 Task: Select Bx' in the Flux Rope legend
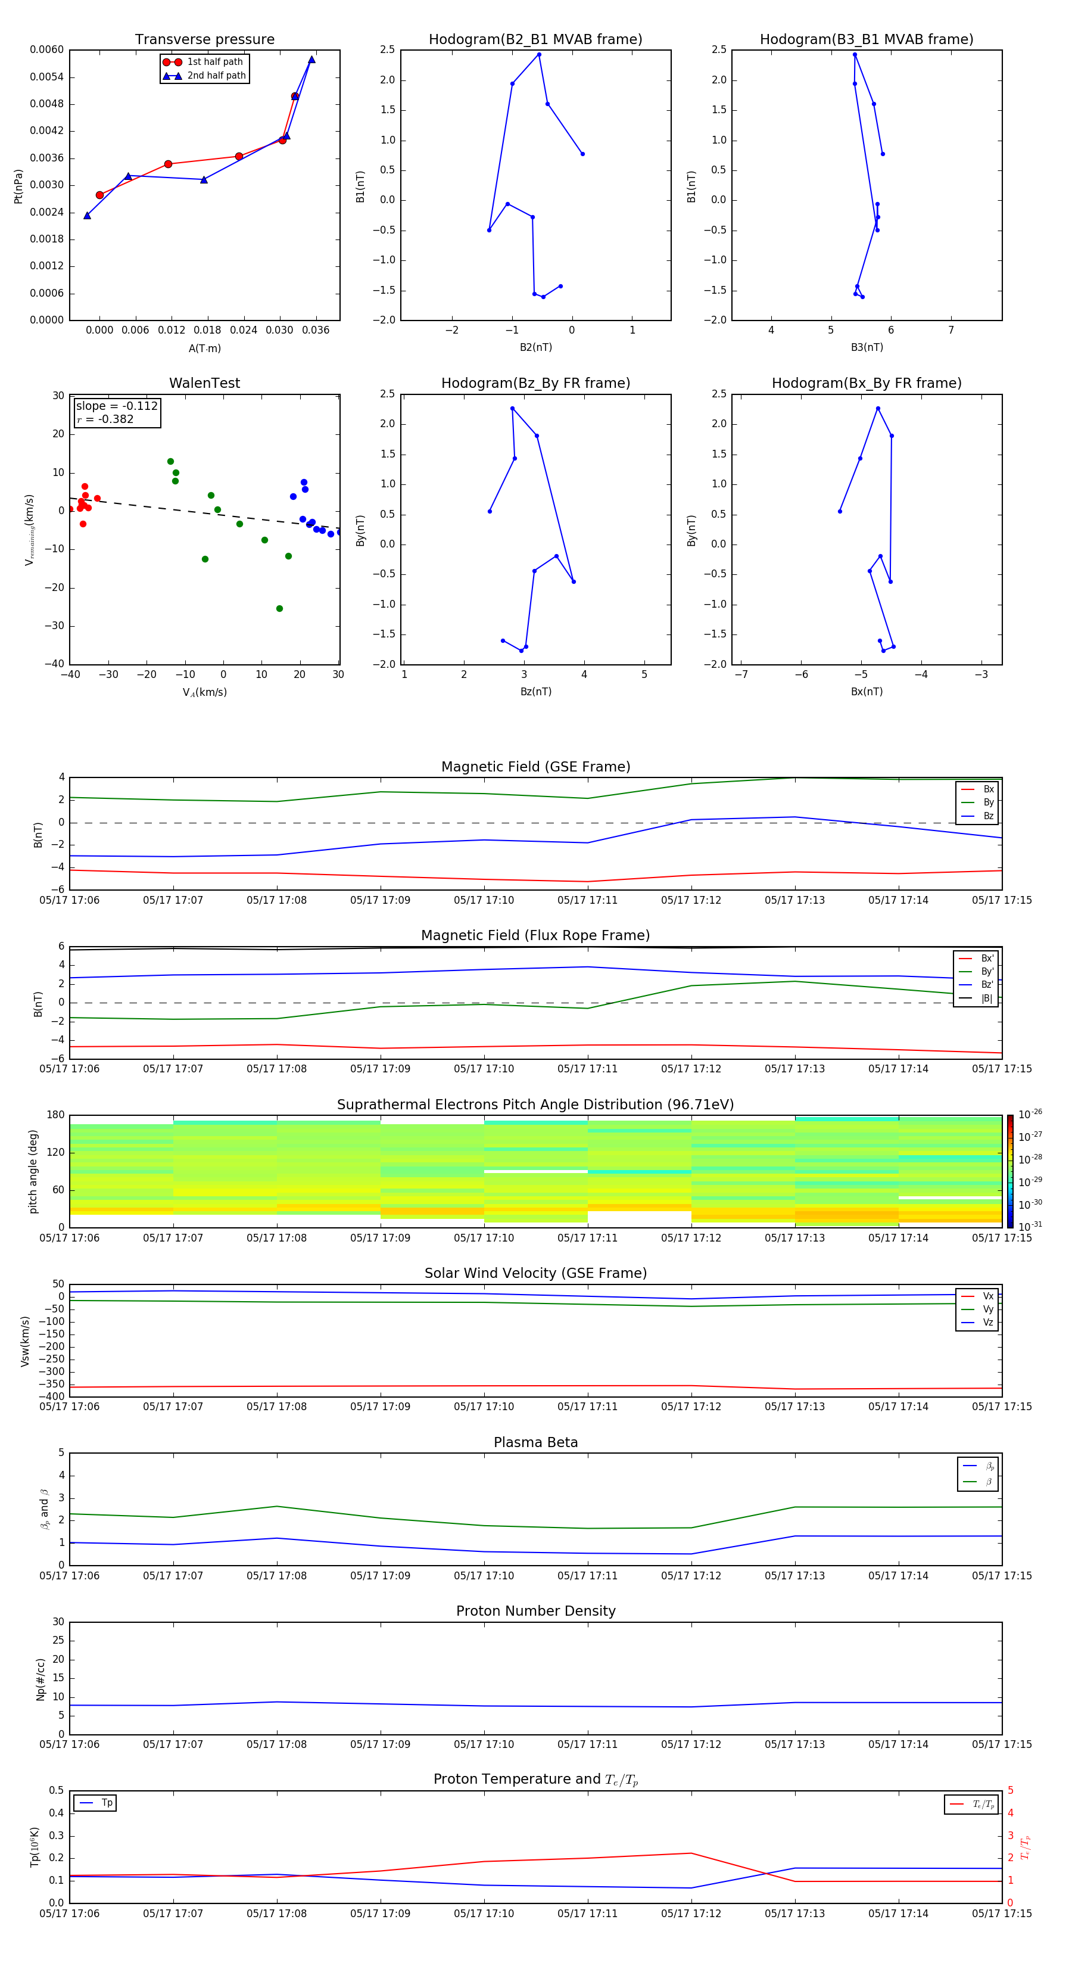[x=976, y=959]
